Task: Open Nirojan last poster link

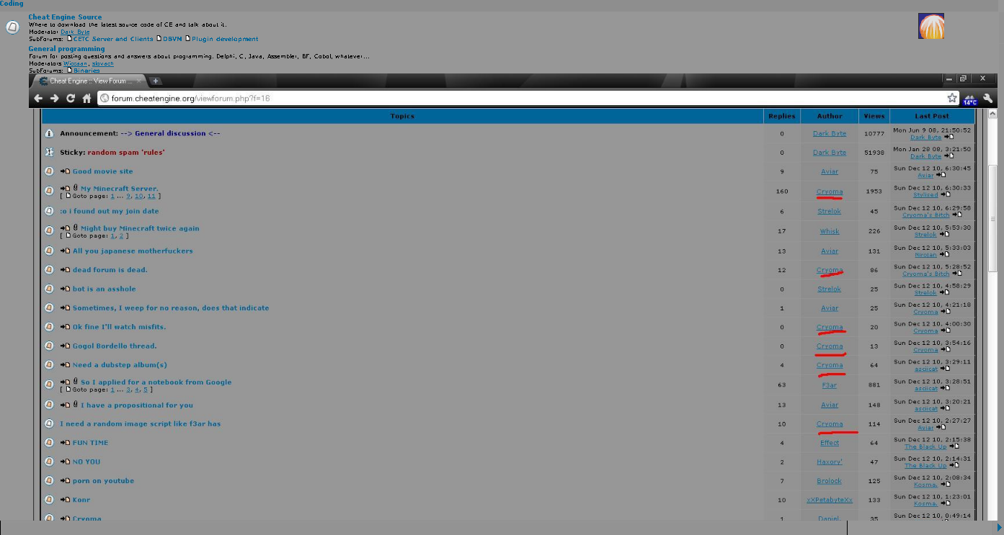Action: point(925,254)
